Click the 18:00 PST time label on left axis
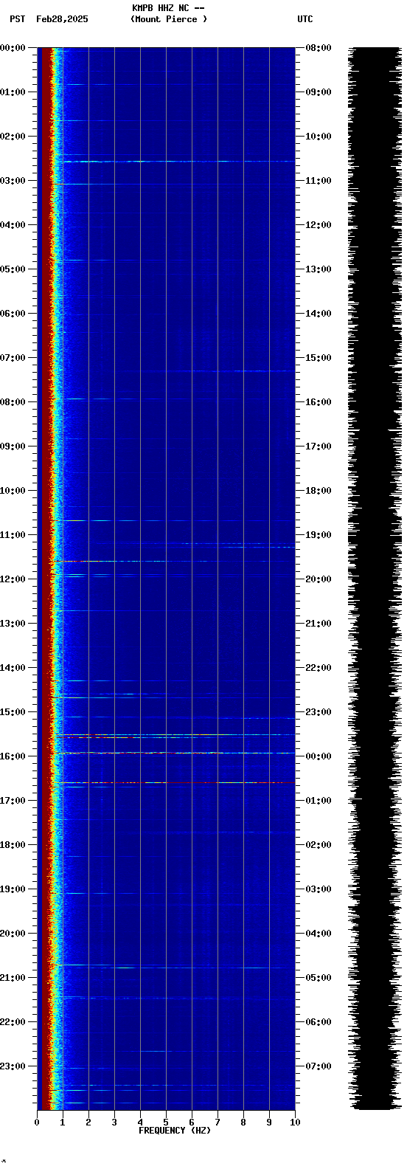 [13, 845]
